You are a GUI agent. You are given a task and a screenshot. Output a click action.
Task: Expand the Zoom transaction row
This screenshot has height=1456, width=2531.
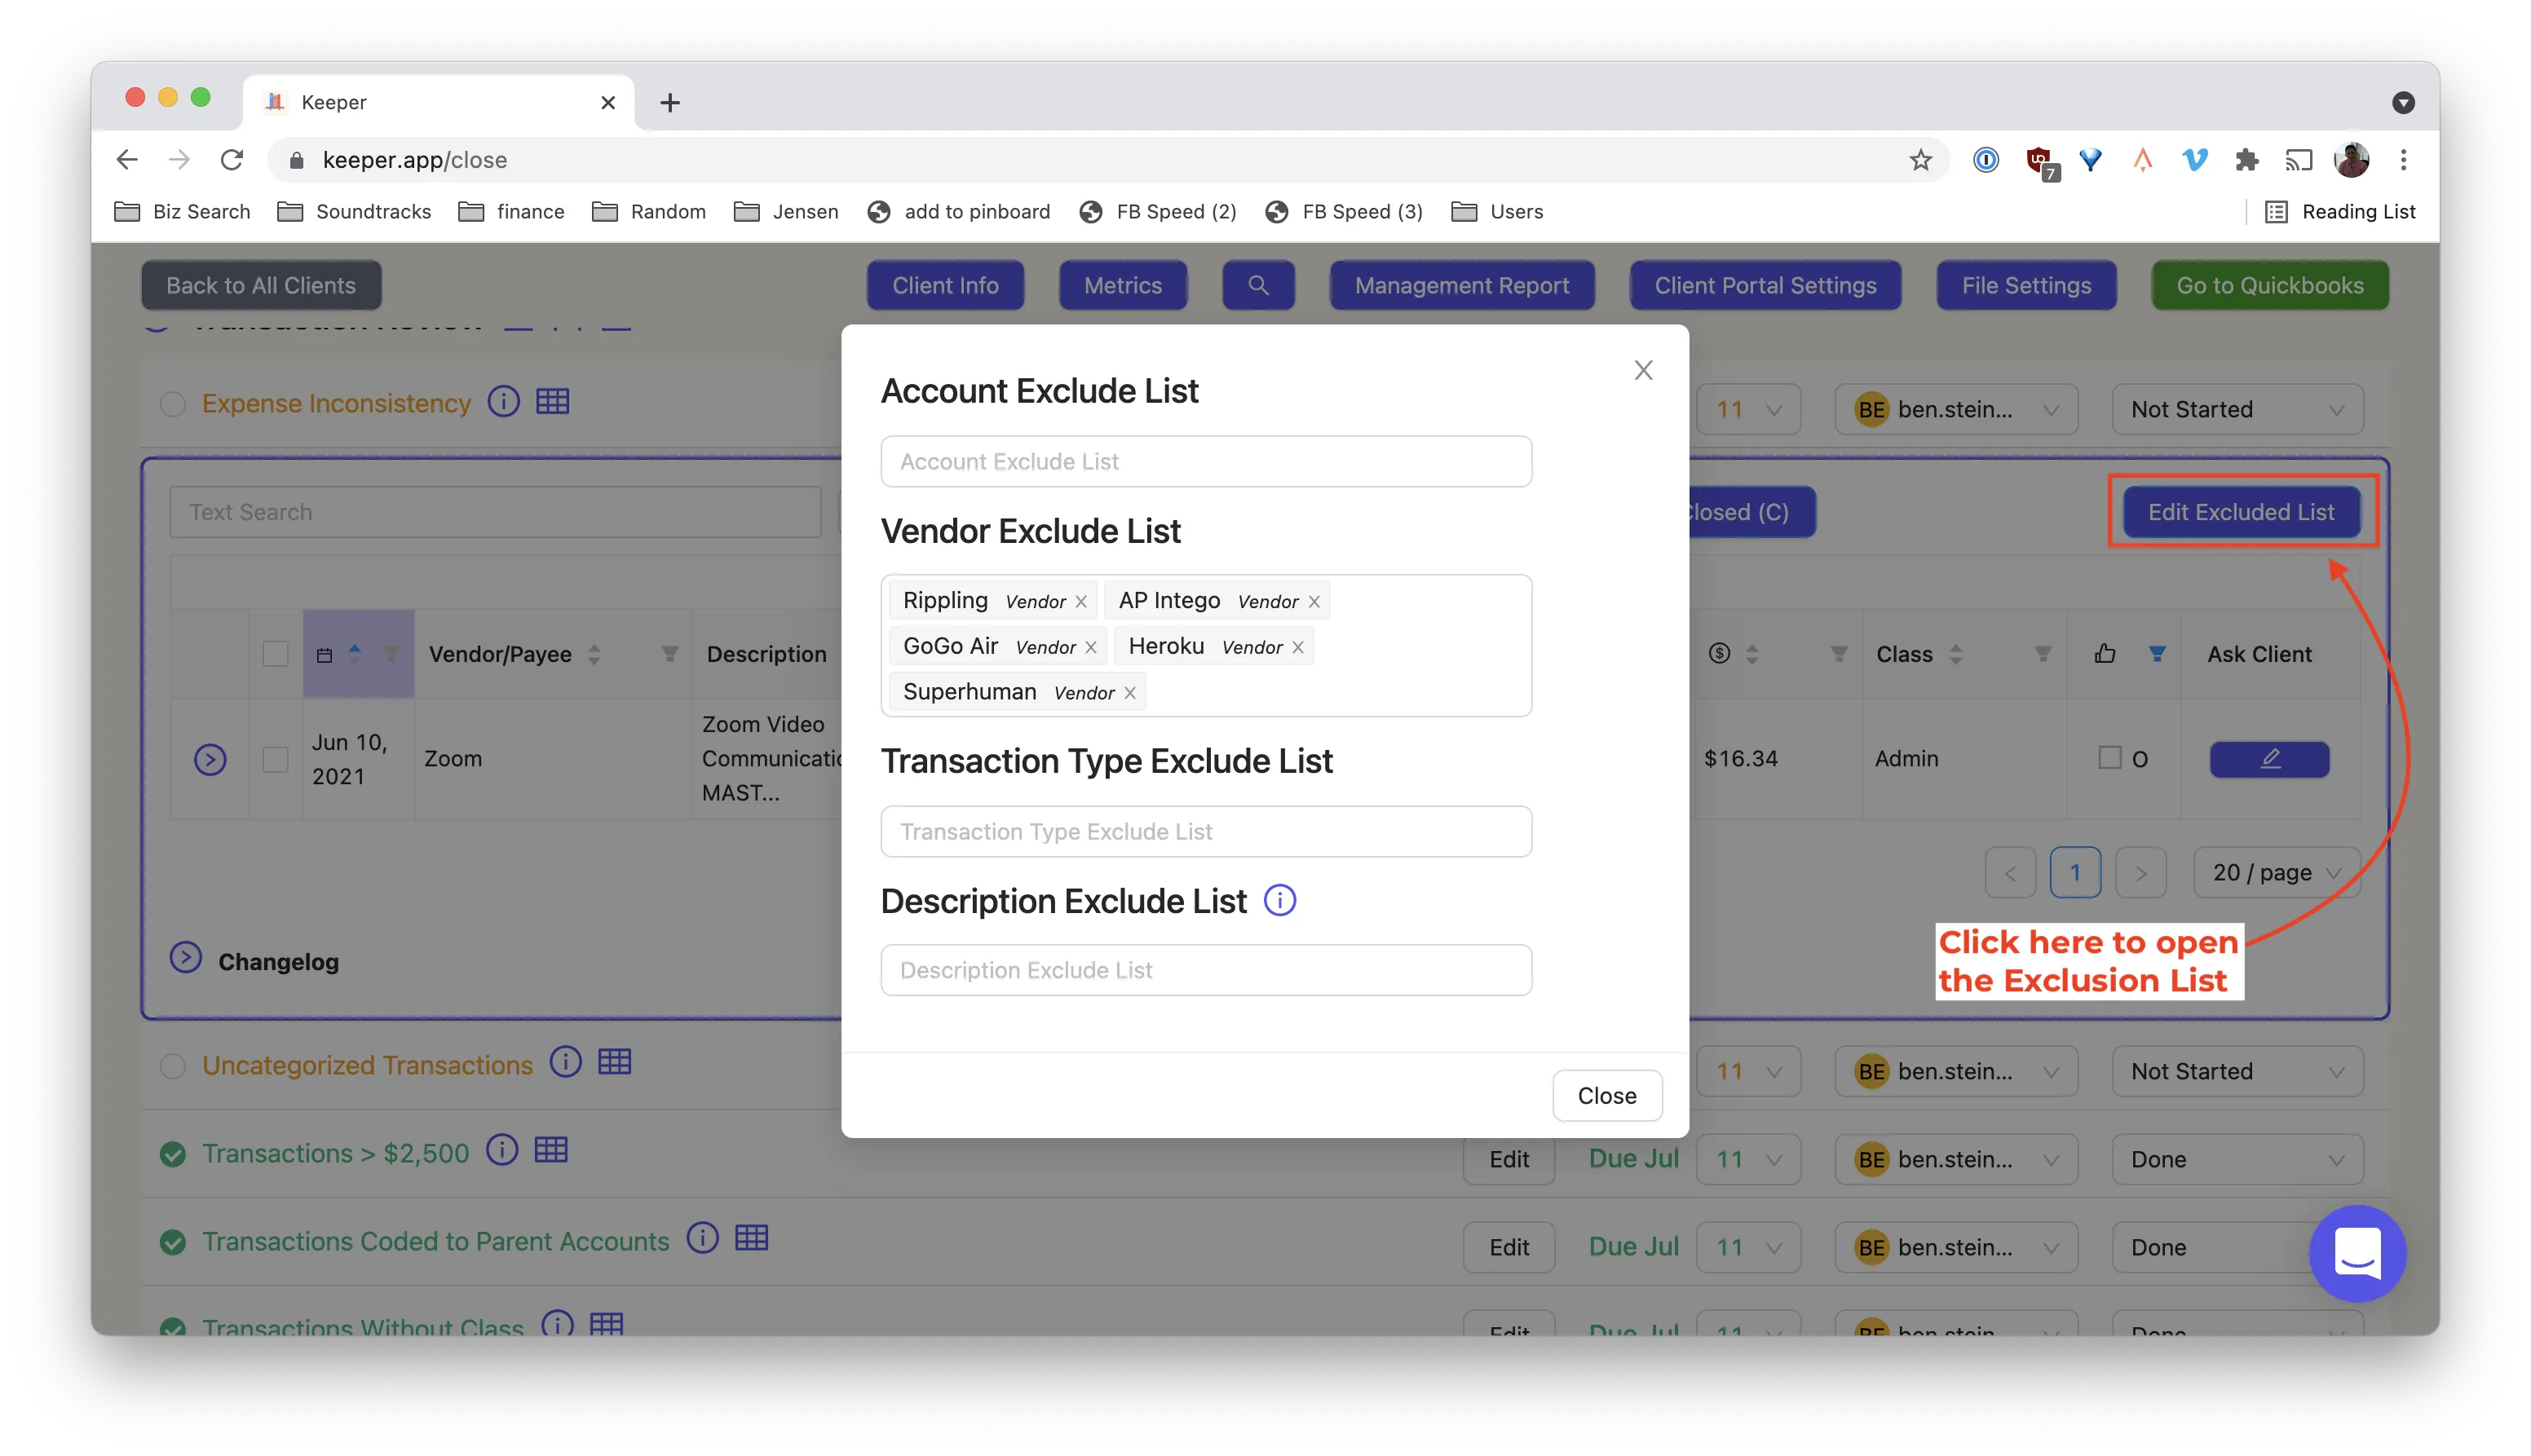click(x=210, y=760)
